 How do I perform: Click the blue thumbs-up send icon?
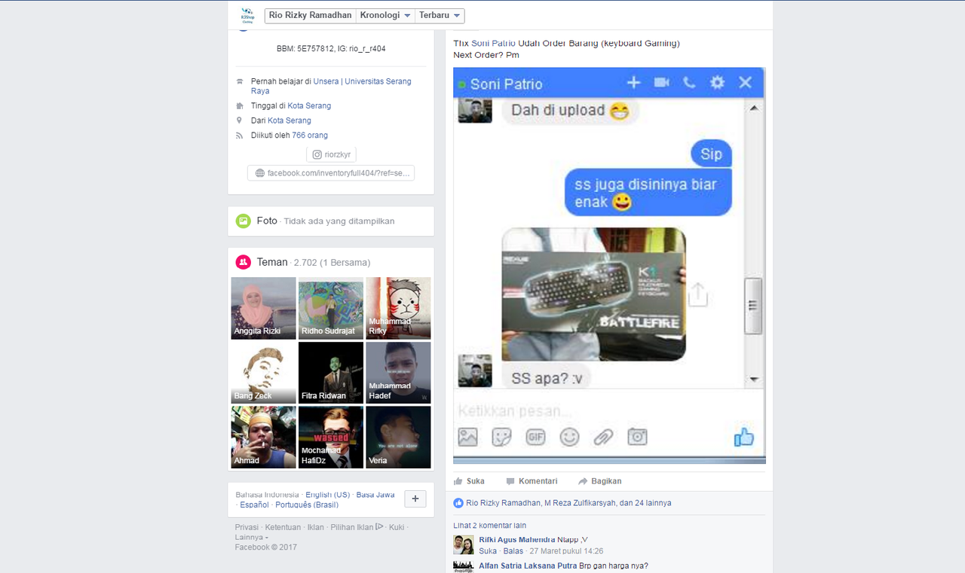pyautogui.click(x=744, y=437)
